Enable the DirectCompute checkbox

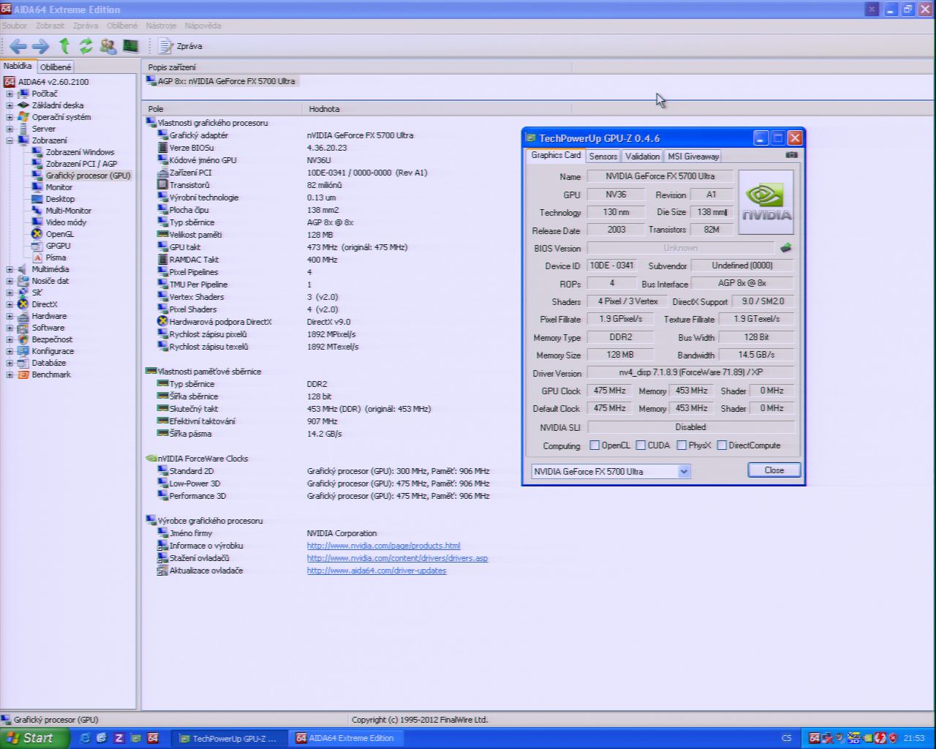click(722, 445)
